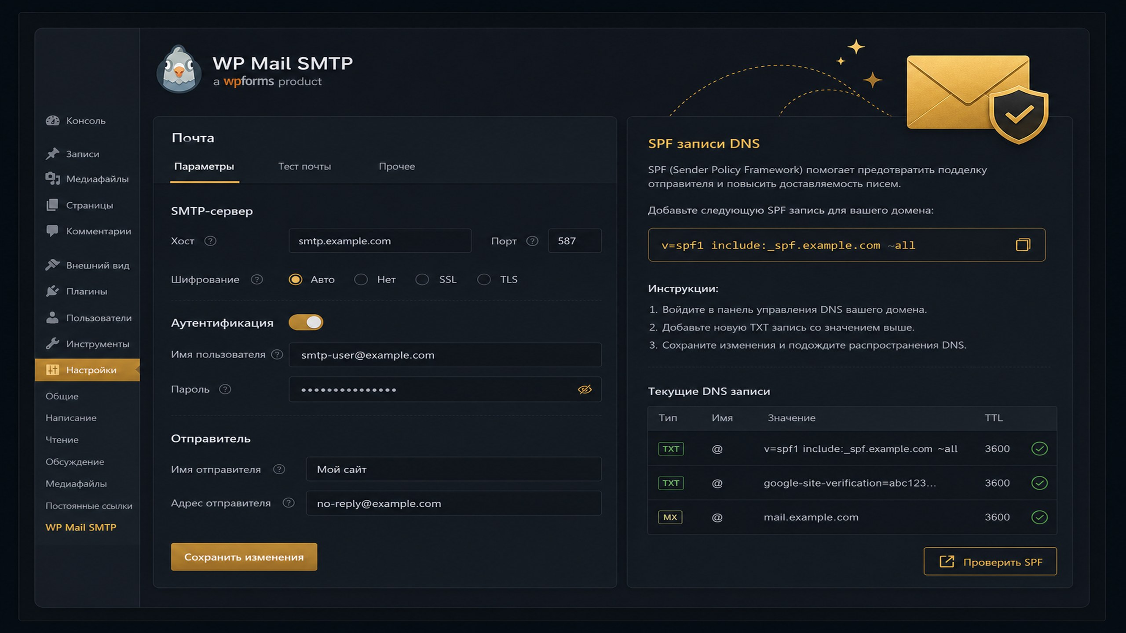1126x633 pixels.
Task: Click the WP Mail SMTP pigeon logo
Action: pyautogui.click(x=179, y=69)
